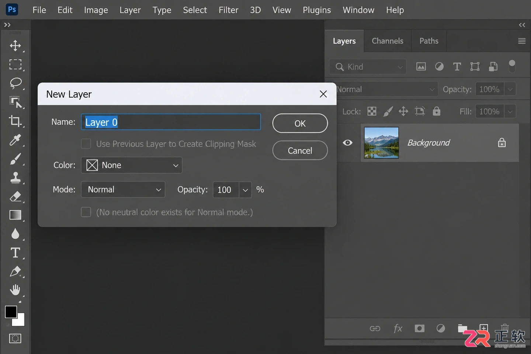
Task: Toggle the layer filtering switch
Action: click(x=512, y=66)
